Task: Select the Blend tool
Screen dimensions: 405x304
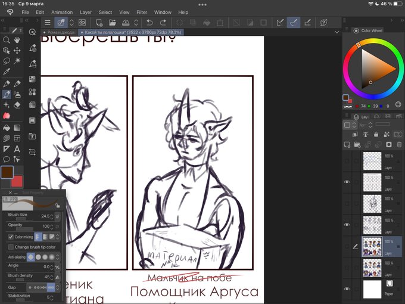Action: (x=7, y=116)
